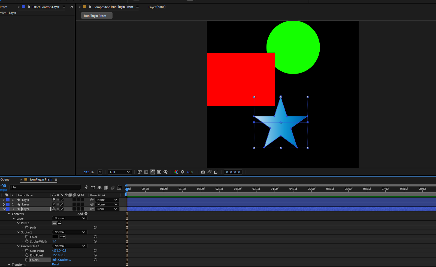Click the timeline layer search field
The image size is (436, 267).
pos(45,187)
